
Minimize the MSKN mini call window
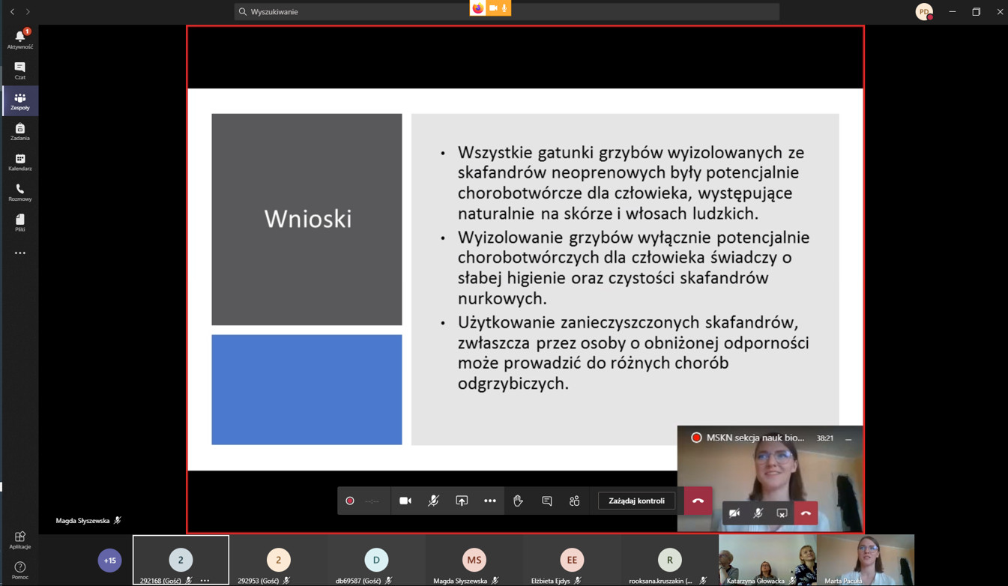[848, 438]
